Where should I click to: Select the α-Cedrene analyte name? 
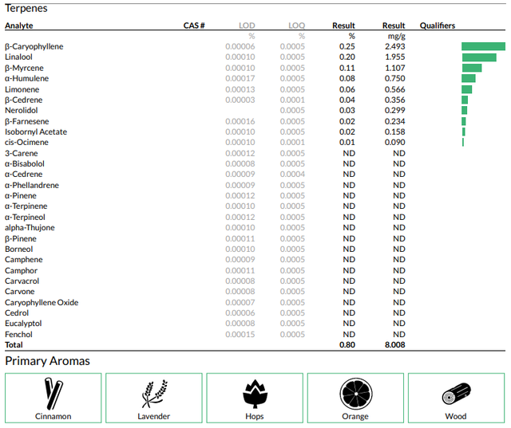(23, 174)
